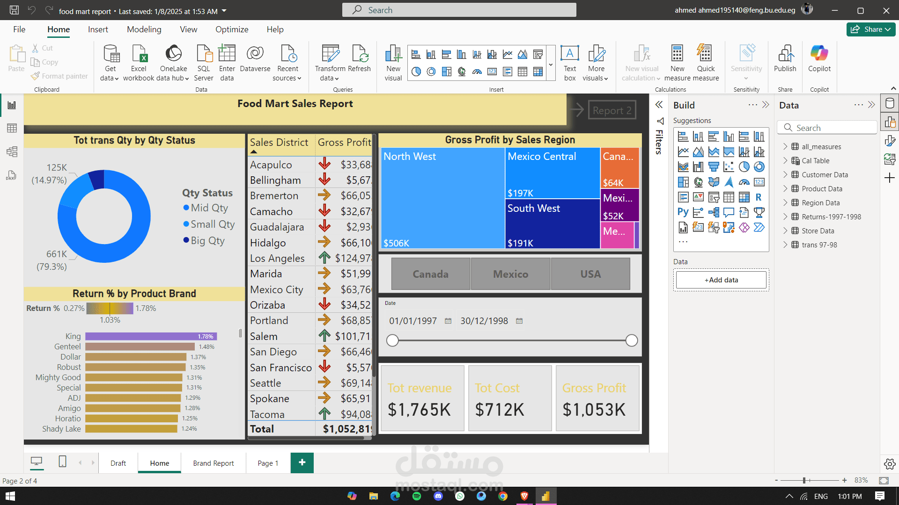Open Transform data
This screenshot has width=899, height=505.
[330, 63]
